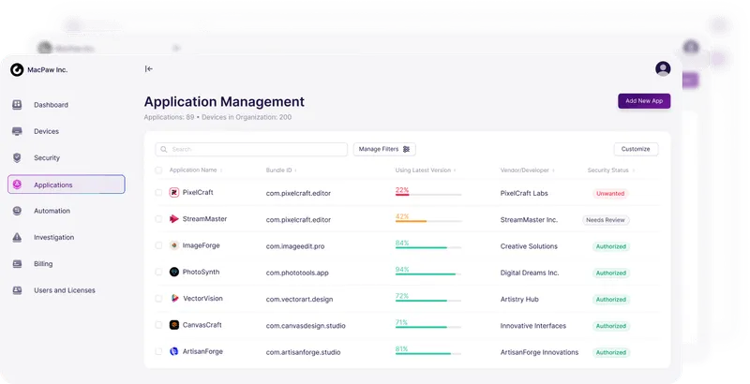
Task: Click the Investigation warning triangle icon
Action: click(17, 237)
